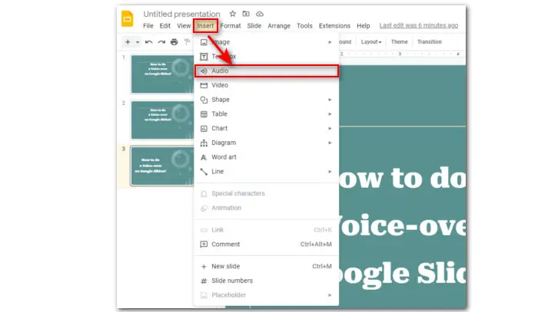Click the Insert menu

(x=205, y=25)
